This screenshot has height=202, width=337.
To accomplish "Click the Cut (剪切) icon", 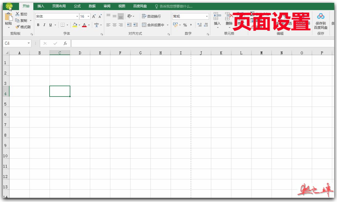I will (x=18, y=14).
